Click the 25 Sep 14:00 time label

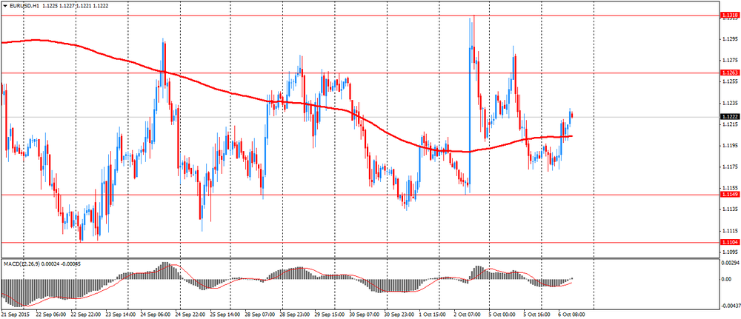click(x=225, y=313)
